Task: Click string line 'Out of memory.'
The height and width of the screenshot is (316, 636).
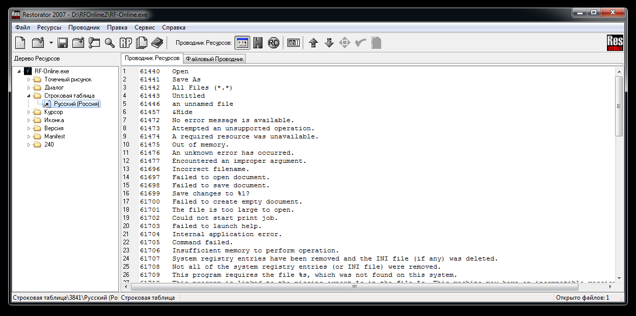Action: tap(200, 145)
